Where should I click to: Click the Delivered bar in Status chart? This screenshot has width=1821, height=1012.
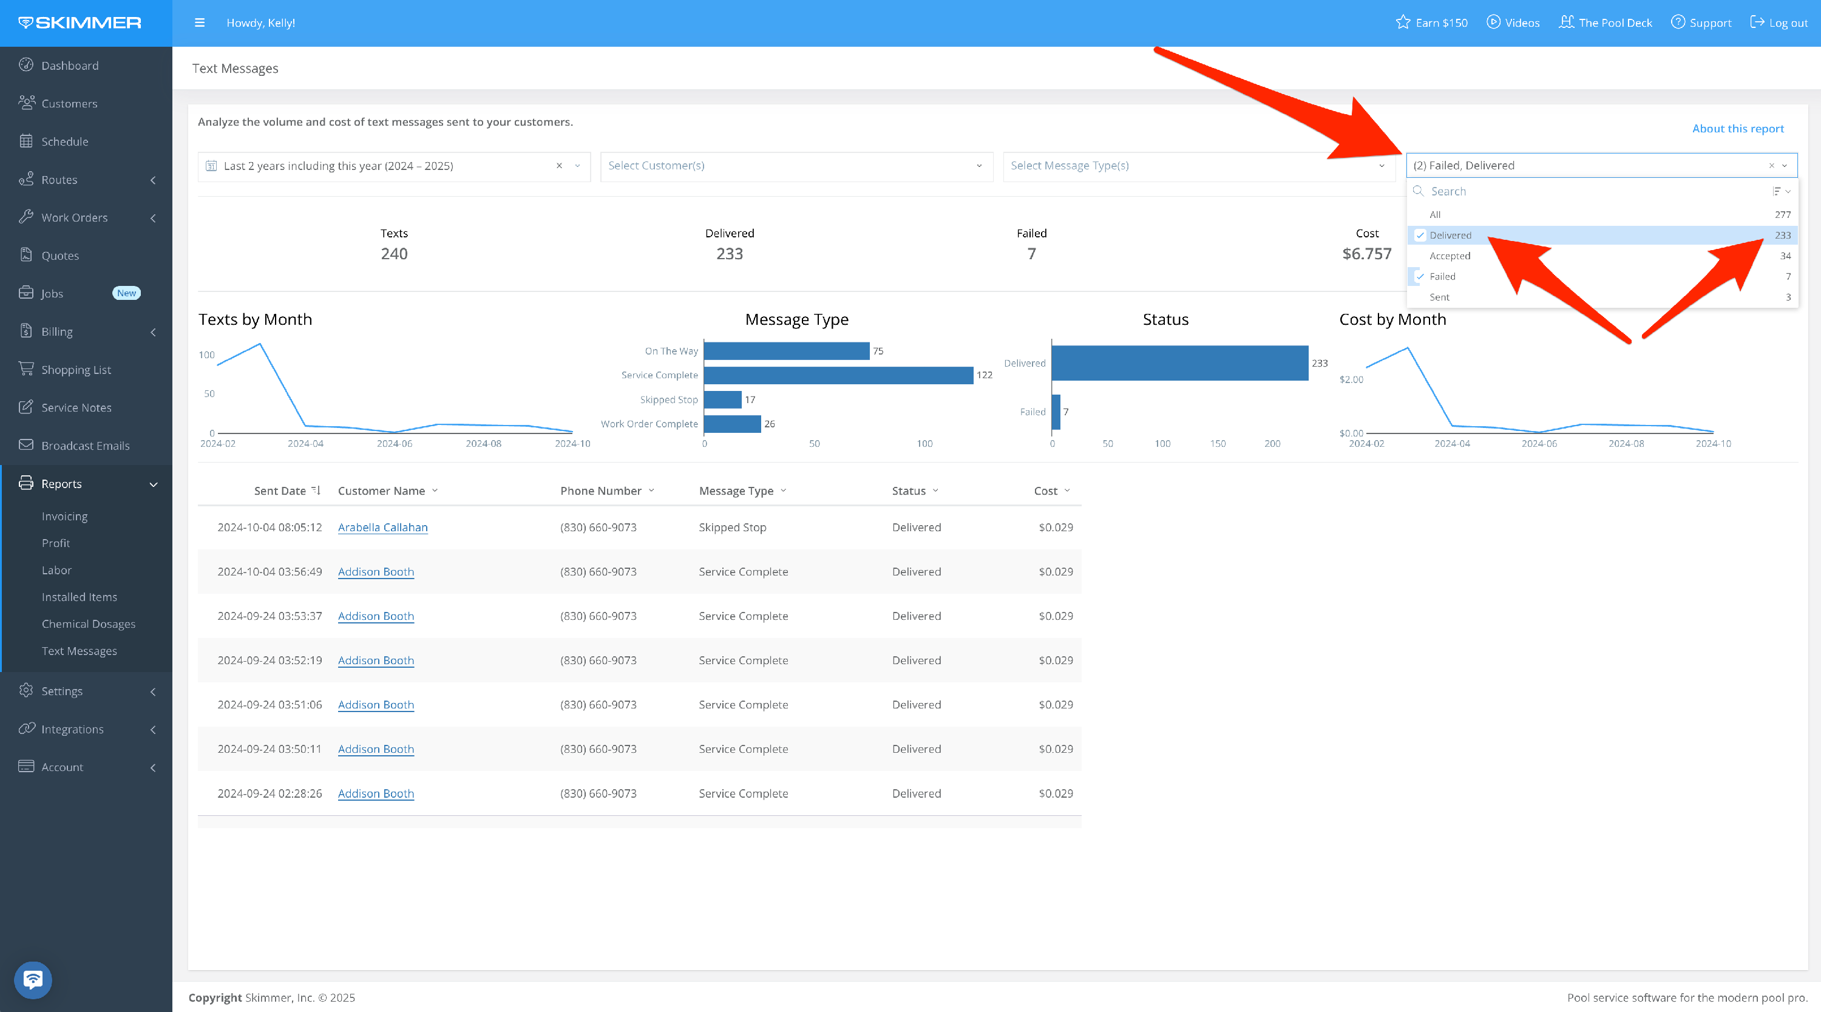(x=1179, y=364)
